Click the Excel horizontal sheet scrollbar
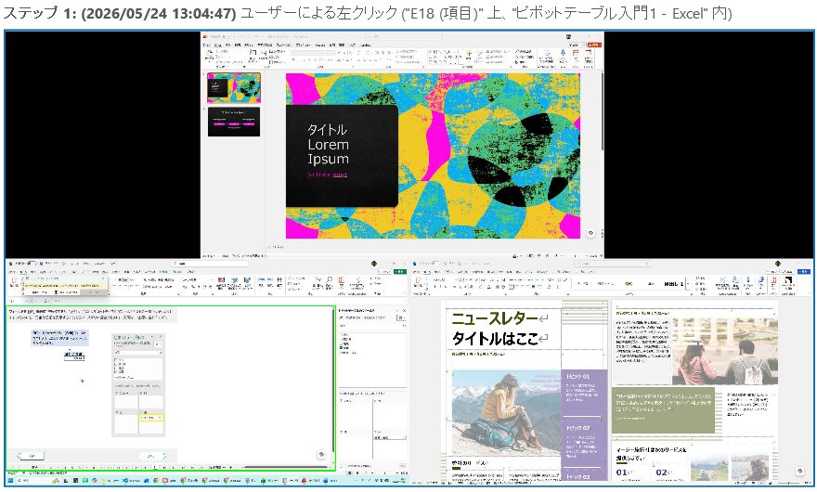Image resolution: width=817 pixels, height=492 pixels. [287, 467]
